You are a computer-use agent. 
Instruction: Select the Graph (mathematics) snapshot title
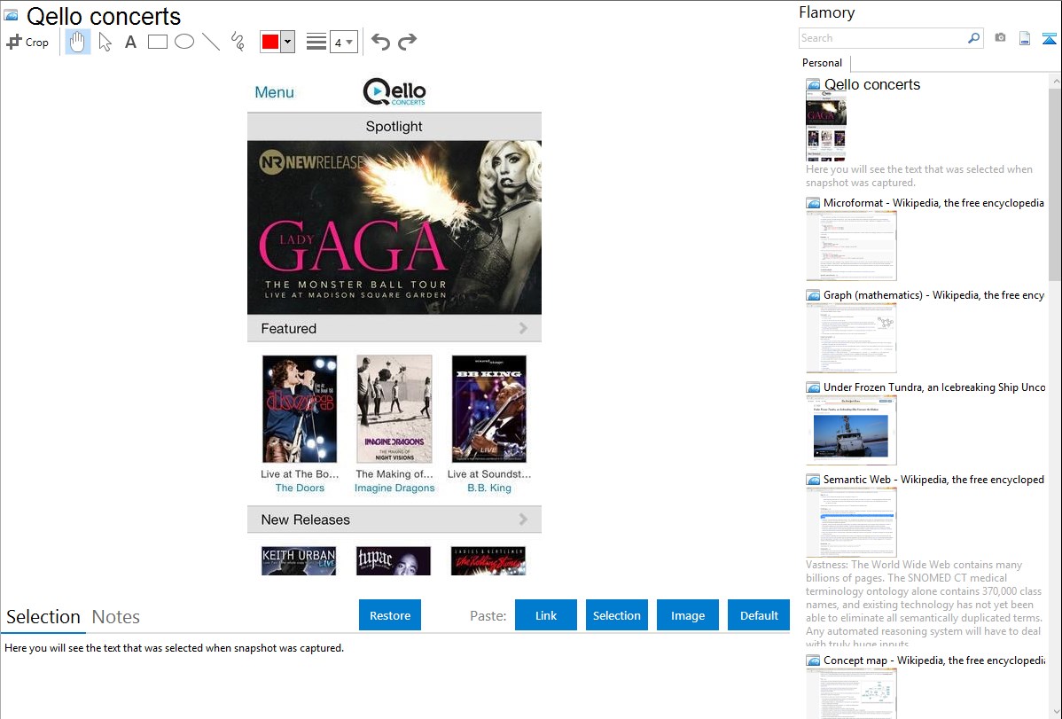pos(933,295)
